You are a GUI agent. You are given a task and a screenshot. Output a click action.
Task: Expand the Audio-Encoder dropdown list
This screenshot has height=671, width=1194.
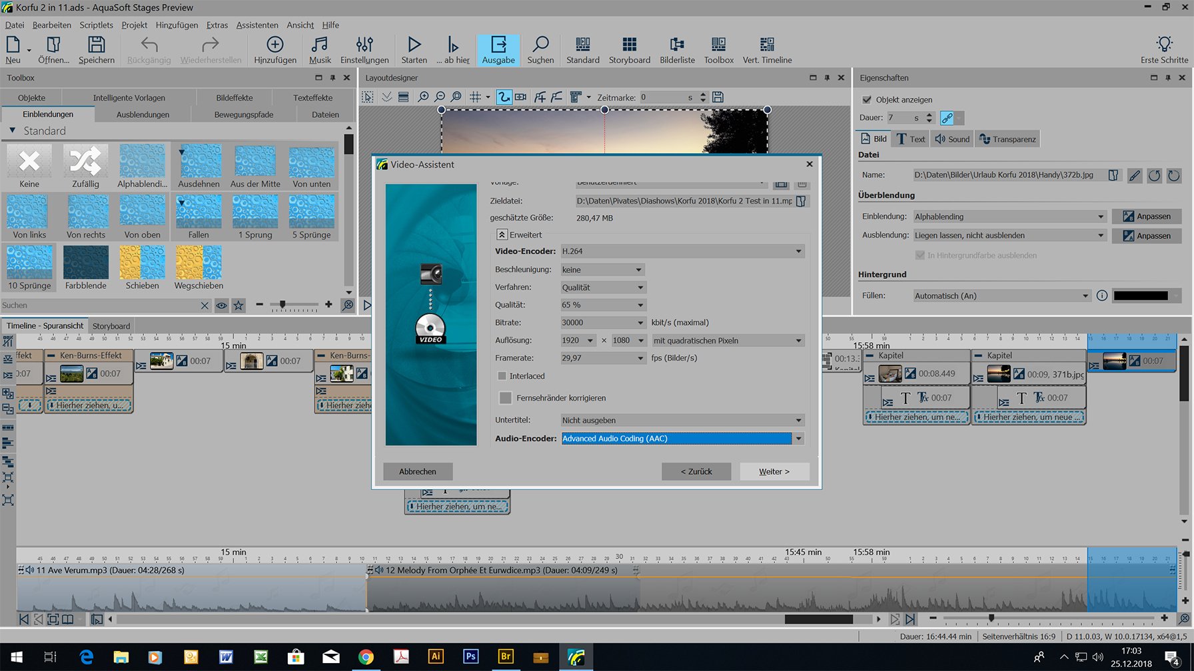798,439
